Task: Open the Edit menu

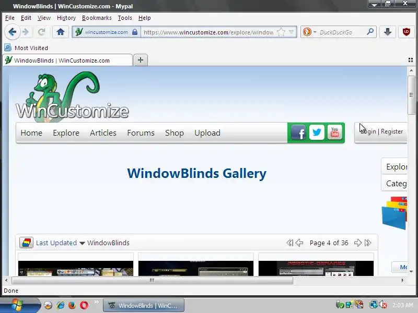Action: (26, 18)
